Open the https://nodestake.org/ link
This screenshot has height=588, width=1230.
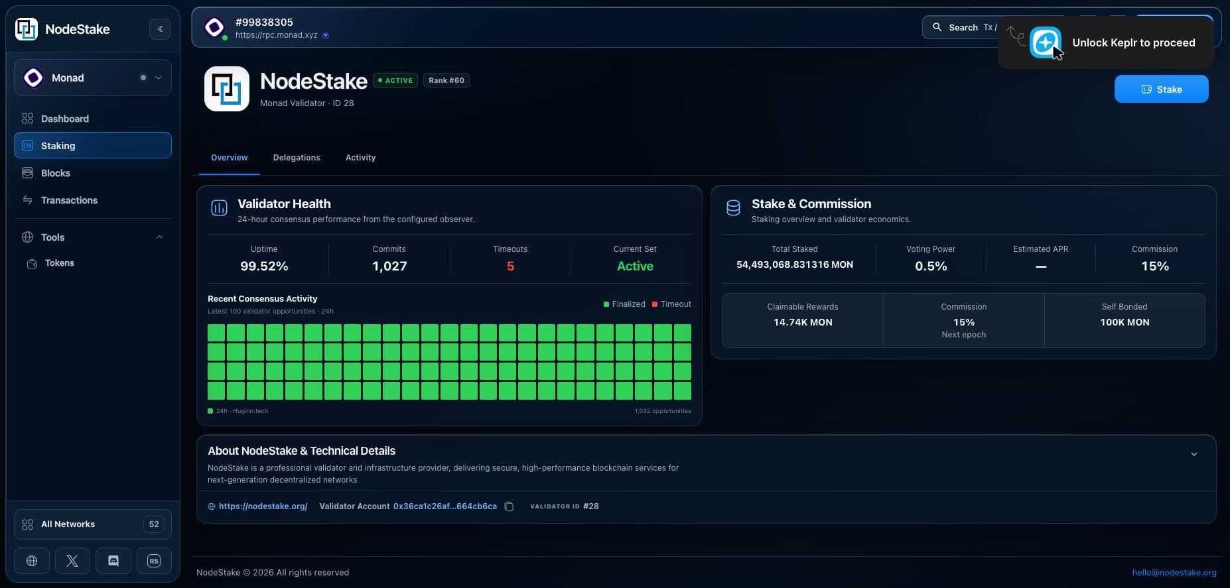coord(263,506)
